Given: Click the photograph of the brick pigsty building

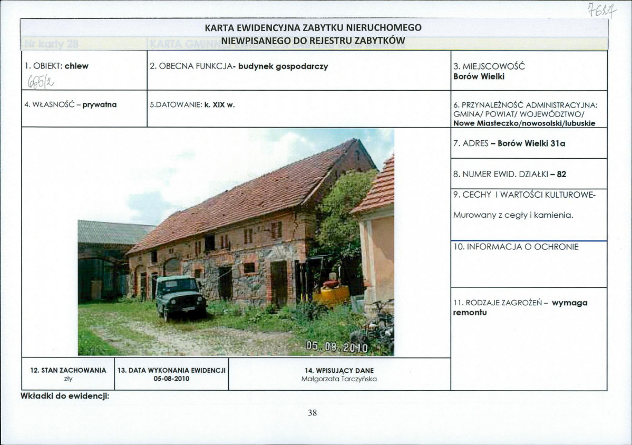Looking at the screenshot, I should (x=236, y=242).
